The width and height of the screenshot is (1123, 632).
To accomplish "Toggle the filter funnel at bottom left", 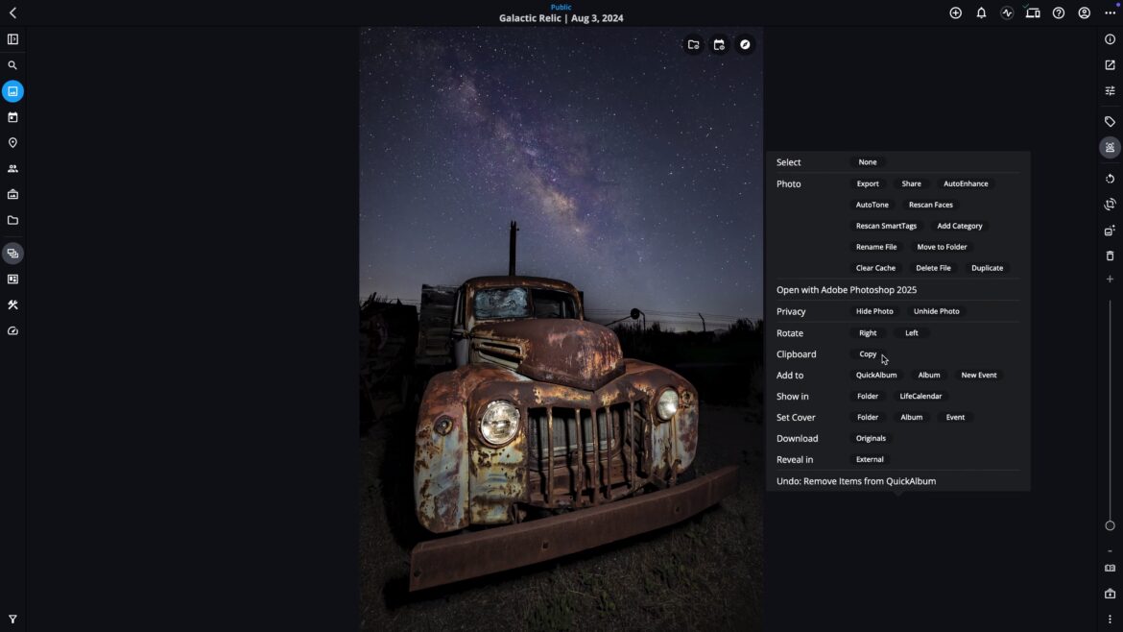I will click(12, 620).
